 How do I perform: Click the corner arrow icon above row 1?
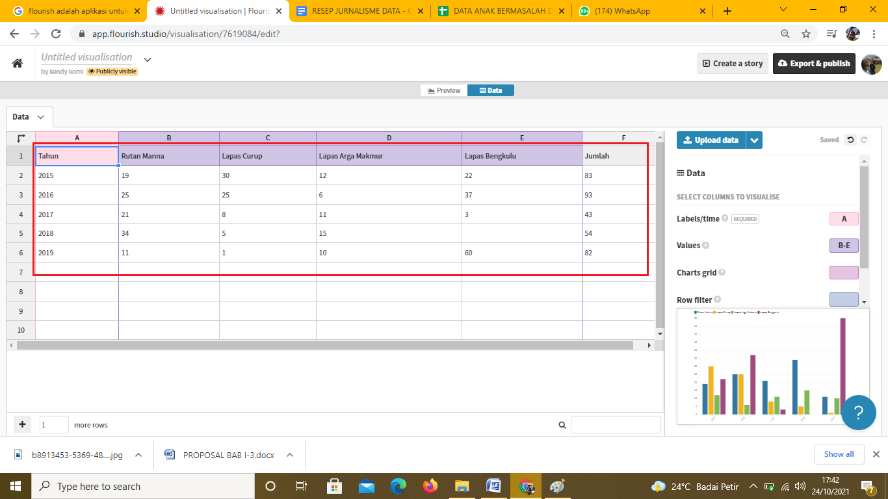pos(21,138)
